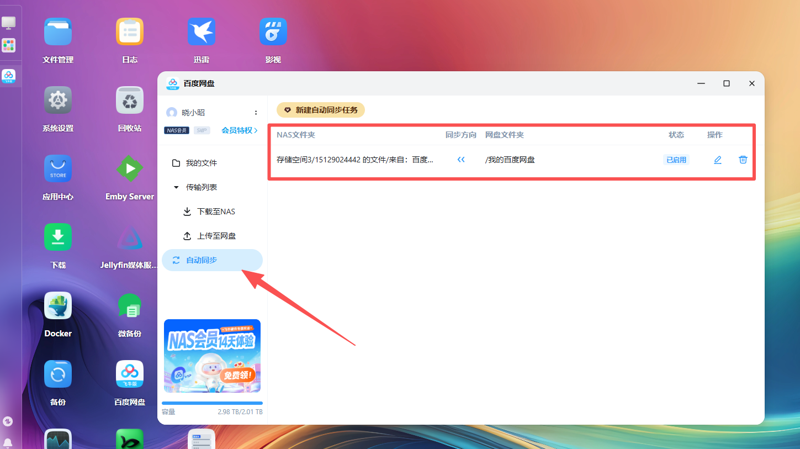Open the 我的文件 sidebar section
Screen dimensions: 800x449
point(212,163)
